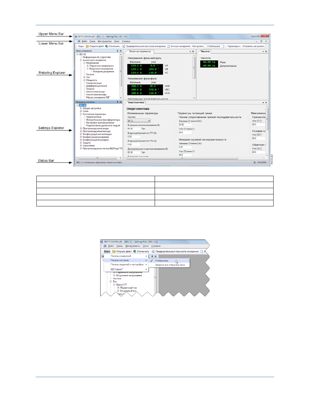Click Экспорт измерений button text in the toolbar
310x402 pixels.
(180, 46)
